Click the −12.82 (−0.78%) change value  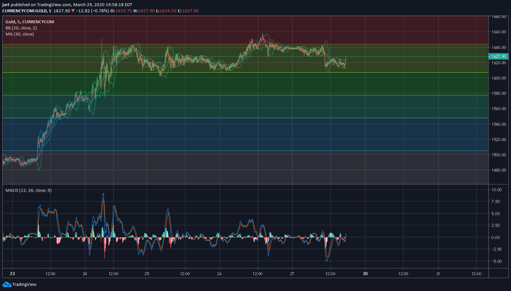pos(93,11)
